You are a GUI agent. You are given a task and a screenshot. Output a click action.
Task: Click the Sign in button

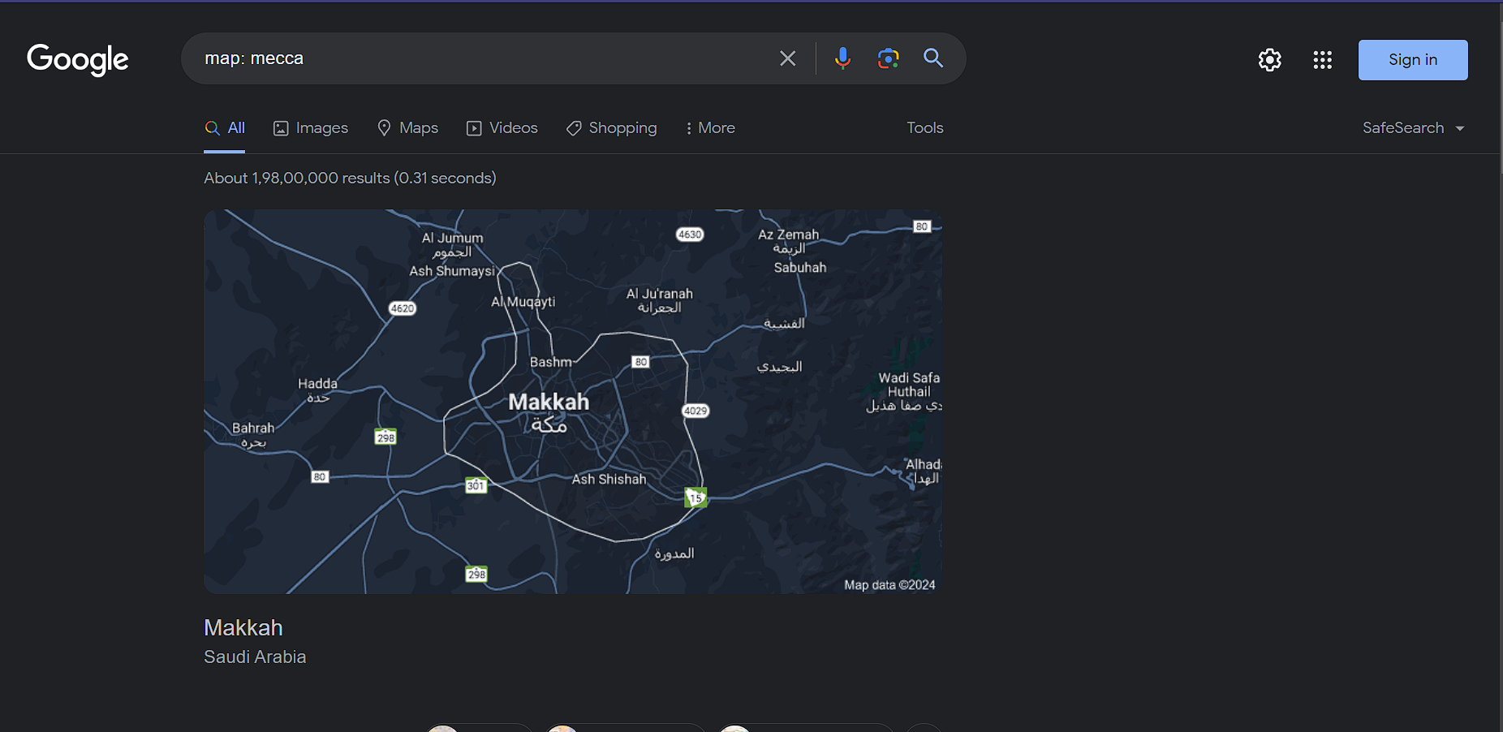click(x=1412, y=60)
